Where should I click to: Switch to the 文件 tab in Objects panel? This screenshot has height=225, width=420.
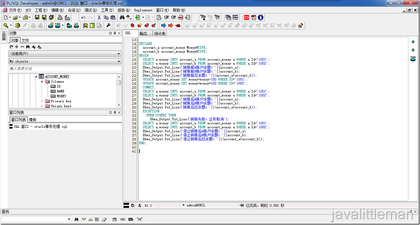coord(25,40)
